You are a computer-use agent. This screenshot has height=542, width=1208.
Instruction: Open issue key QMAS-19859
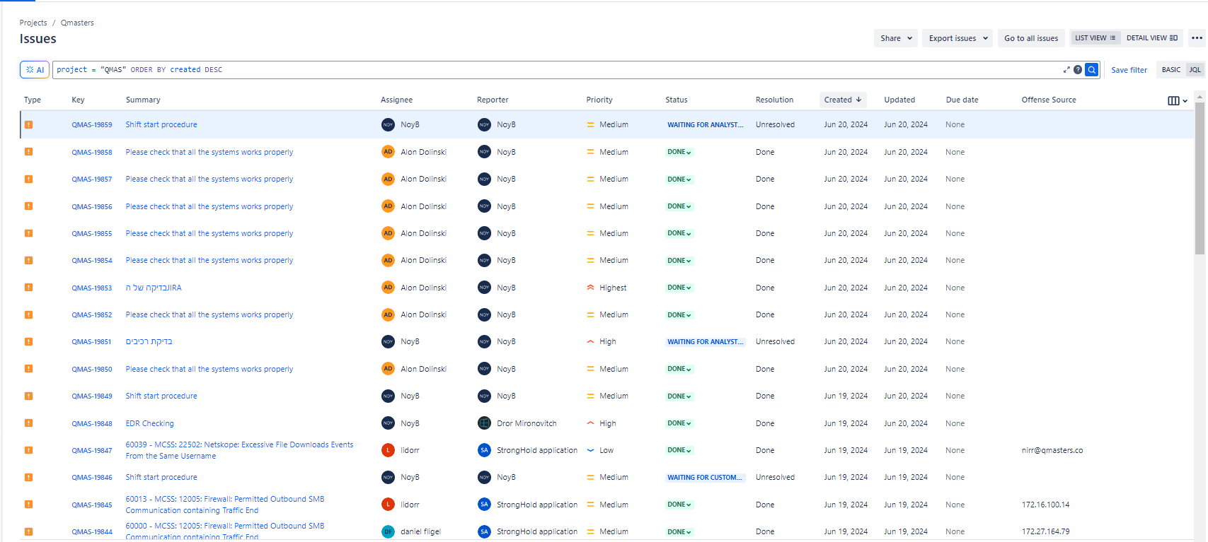pyautogui.click(x=92, y=124)
